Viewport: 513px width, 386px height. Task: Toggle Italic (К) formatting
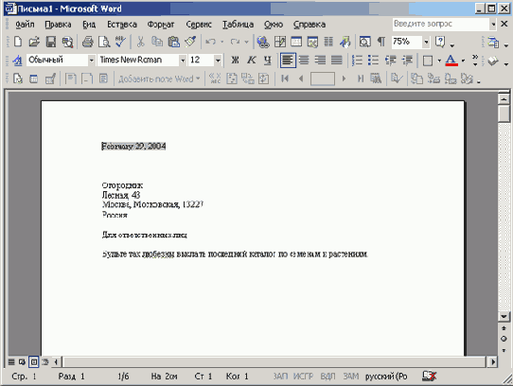(x=251, y=61)
